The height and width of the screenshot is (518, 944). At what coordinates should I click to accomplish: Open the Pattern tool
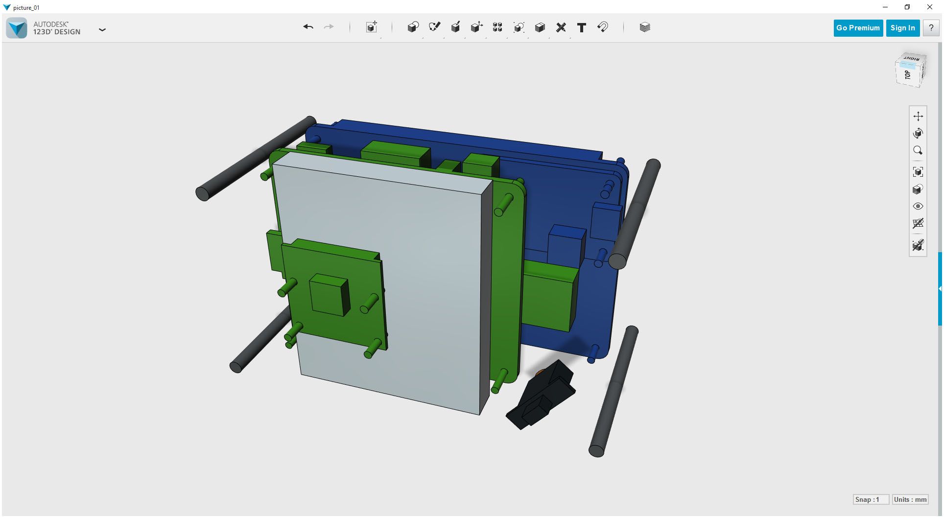(497, 27)
